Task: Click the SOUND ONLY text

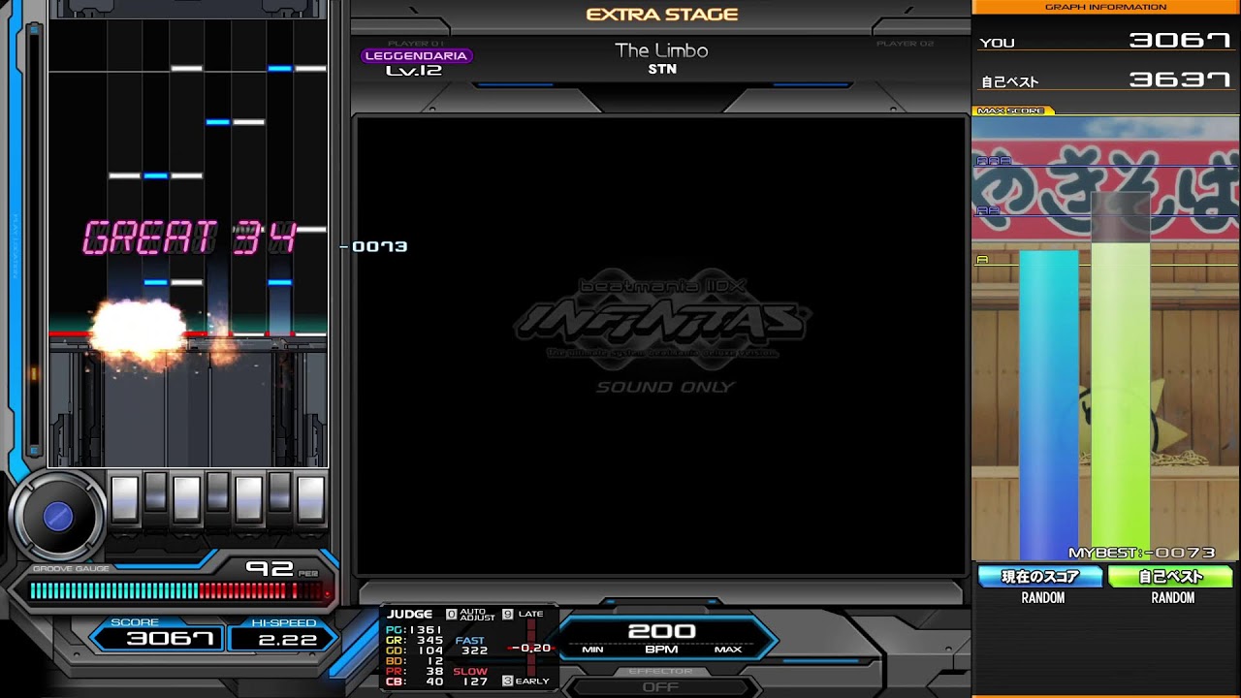Action: pos(665,387)
